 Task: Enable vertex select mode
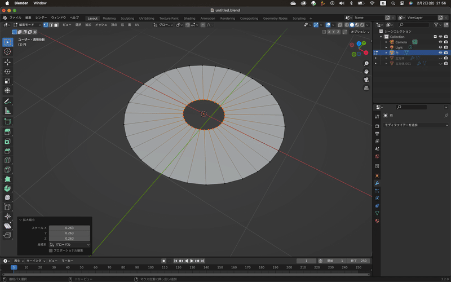[x=46, y=25]
